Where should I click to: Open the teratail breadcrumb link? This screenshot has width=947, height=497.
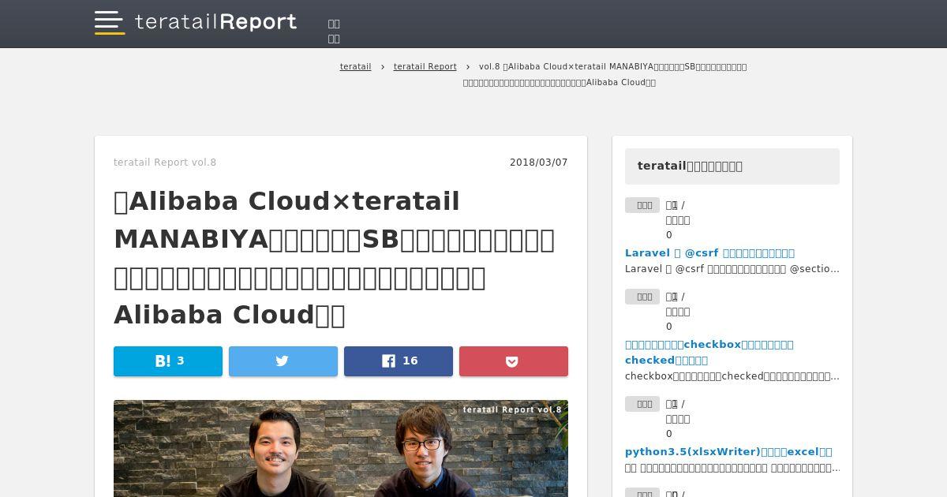(356, 67)
